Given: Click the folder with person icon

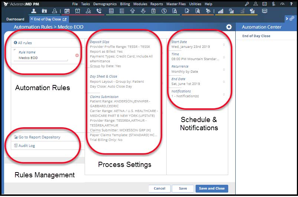Looking at the screenshot, I should (44, 11).
